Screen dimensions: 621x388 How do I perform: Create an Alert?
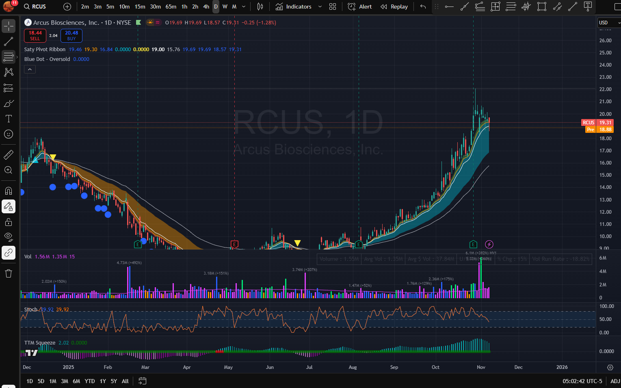tap(360, 7)
